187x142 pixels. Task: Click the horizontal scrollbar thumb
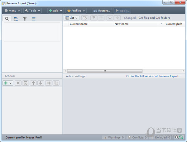(x=105, y=71)
